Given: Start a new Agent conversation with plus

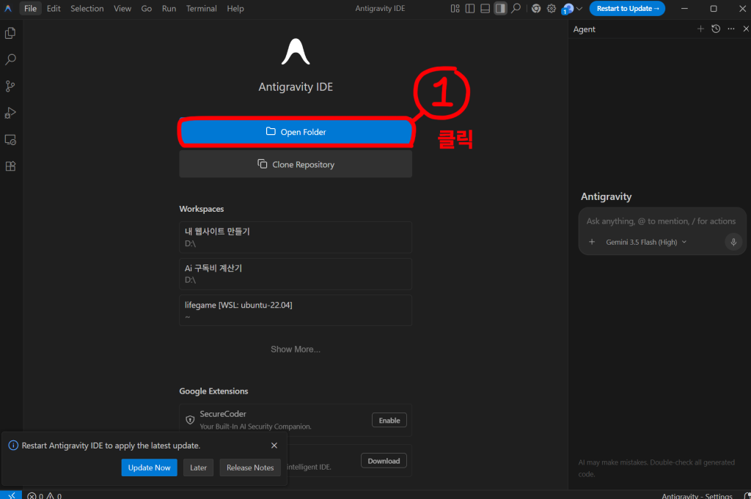Looking at the screenshot, I should click(700, 29).
